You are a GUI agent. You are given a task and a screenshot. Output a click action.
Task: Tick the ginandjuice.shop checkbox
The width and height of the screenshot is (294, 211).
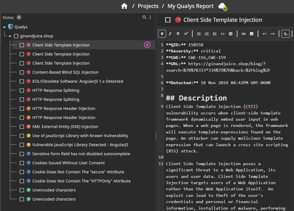point(16,36)
